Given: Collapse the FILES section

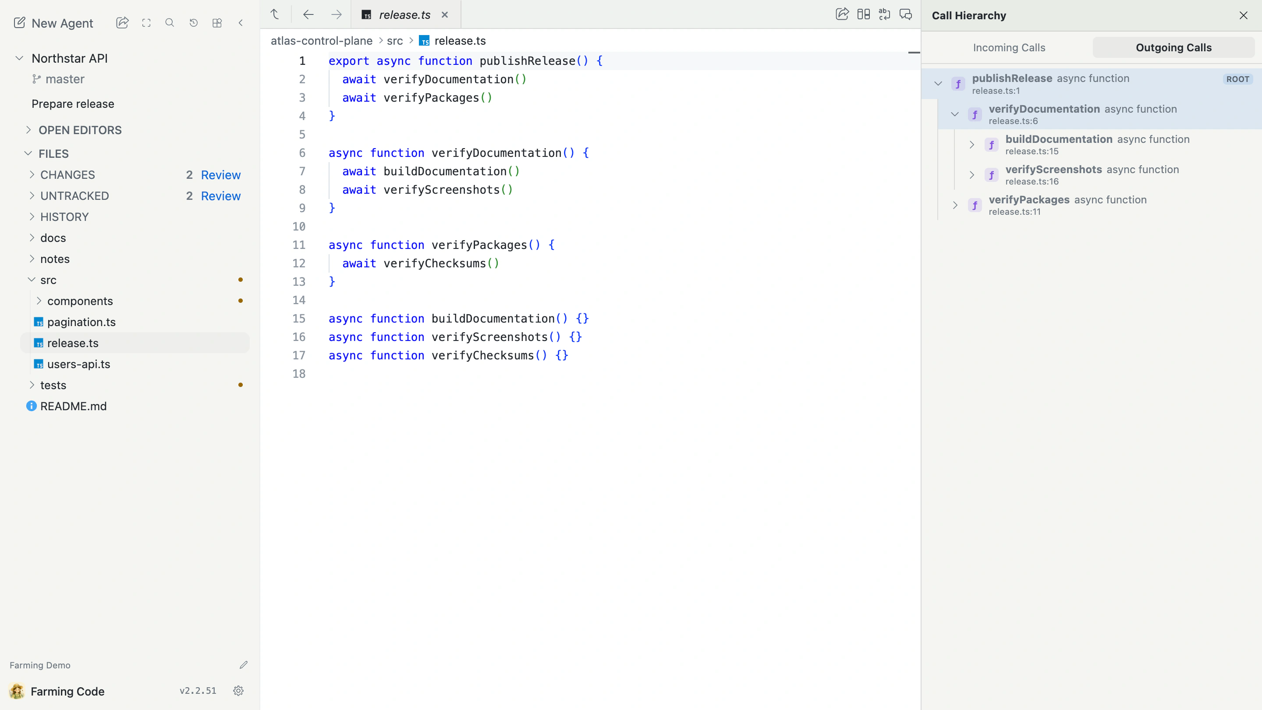Looking at the screenshot, I should point(28,153).
